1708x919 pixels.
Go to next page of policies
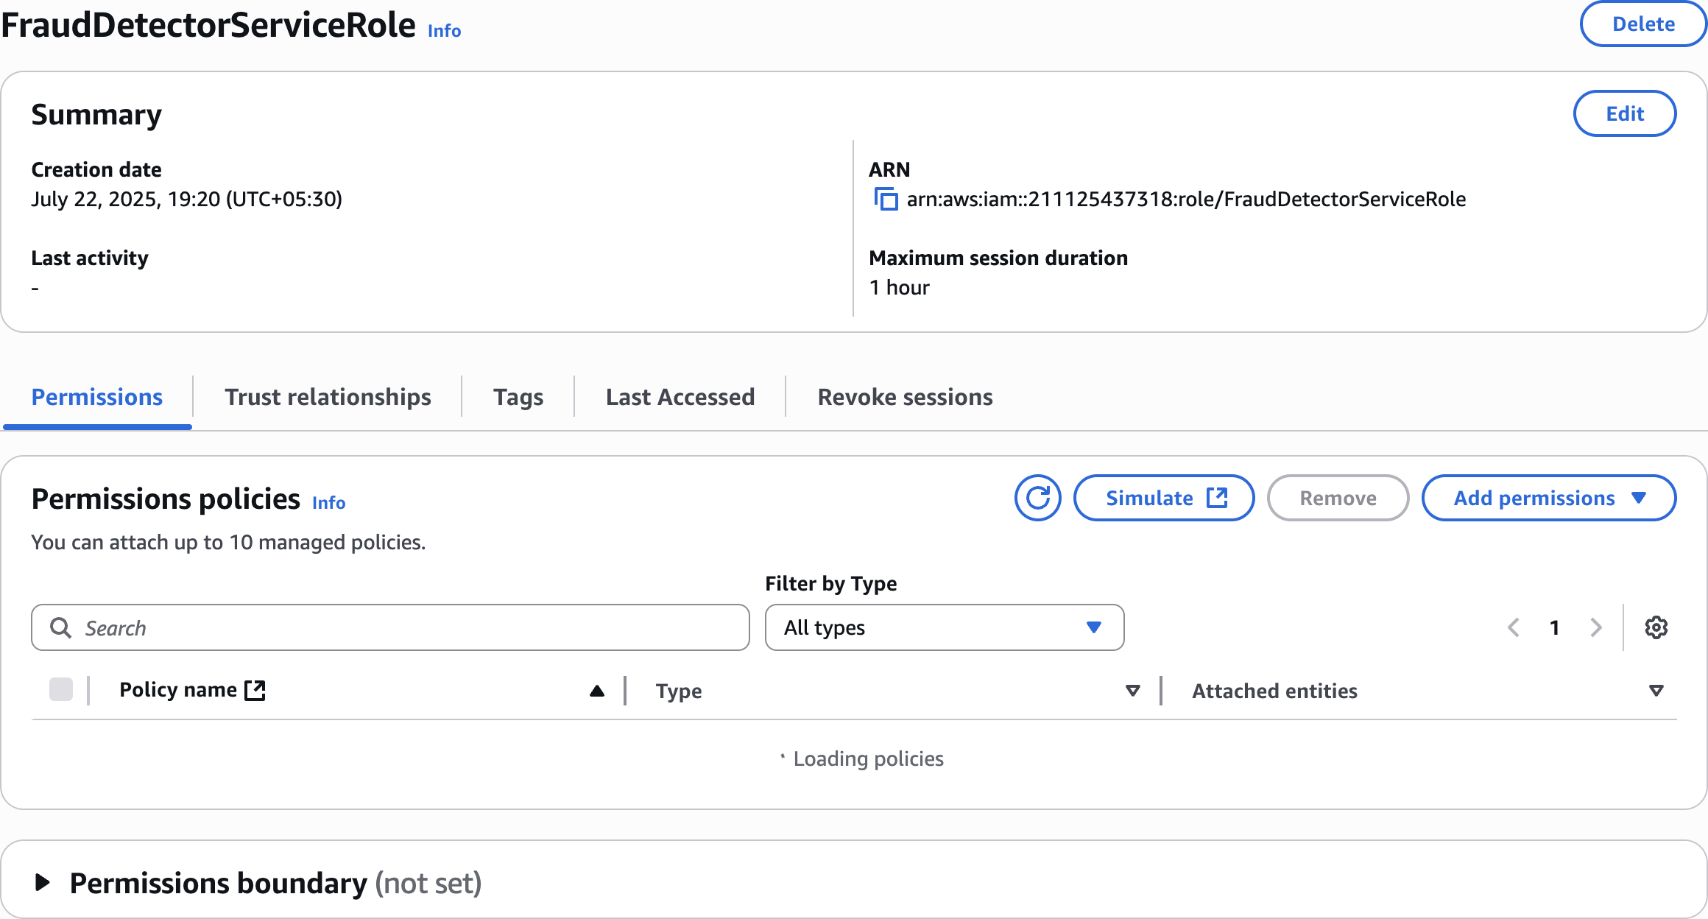pos(1596,627)
